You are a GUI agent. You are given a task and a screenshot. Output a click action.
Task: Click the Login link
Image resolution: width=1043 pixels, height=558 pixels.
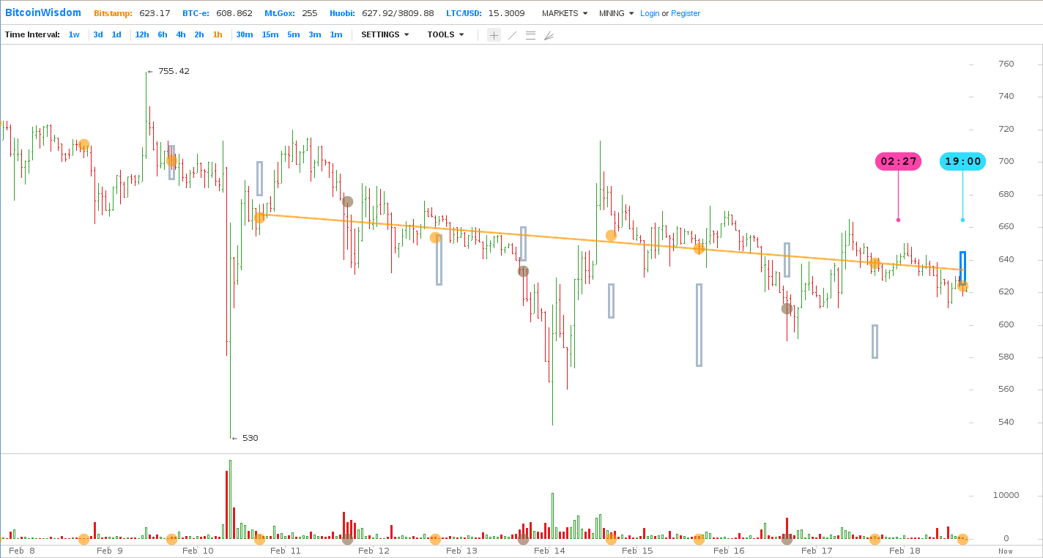pos(650,13)
